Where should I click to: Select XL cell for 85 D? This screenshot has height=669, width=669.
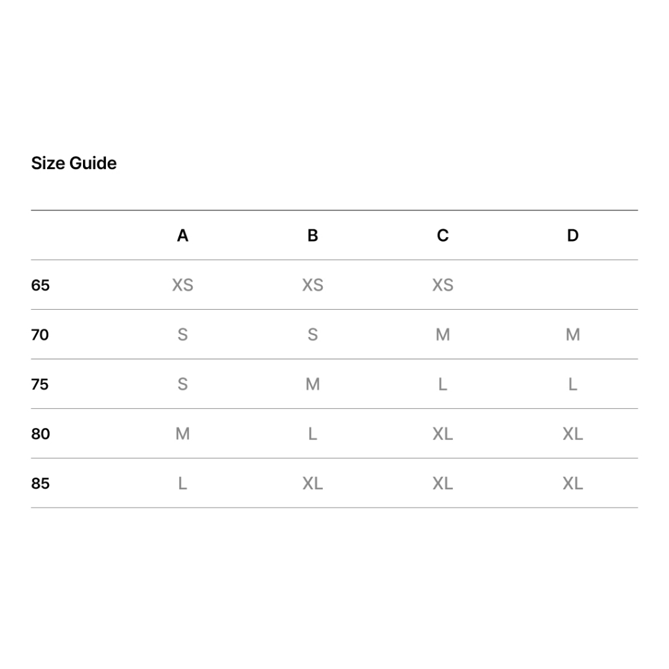click(x=572, y=483)
